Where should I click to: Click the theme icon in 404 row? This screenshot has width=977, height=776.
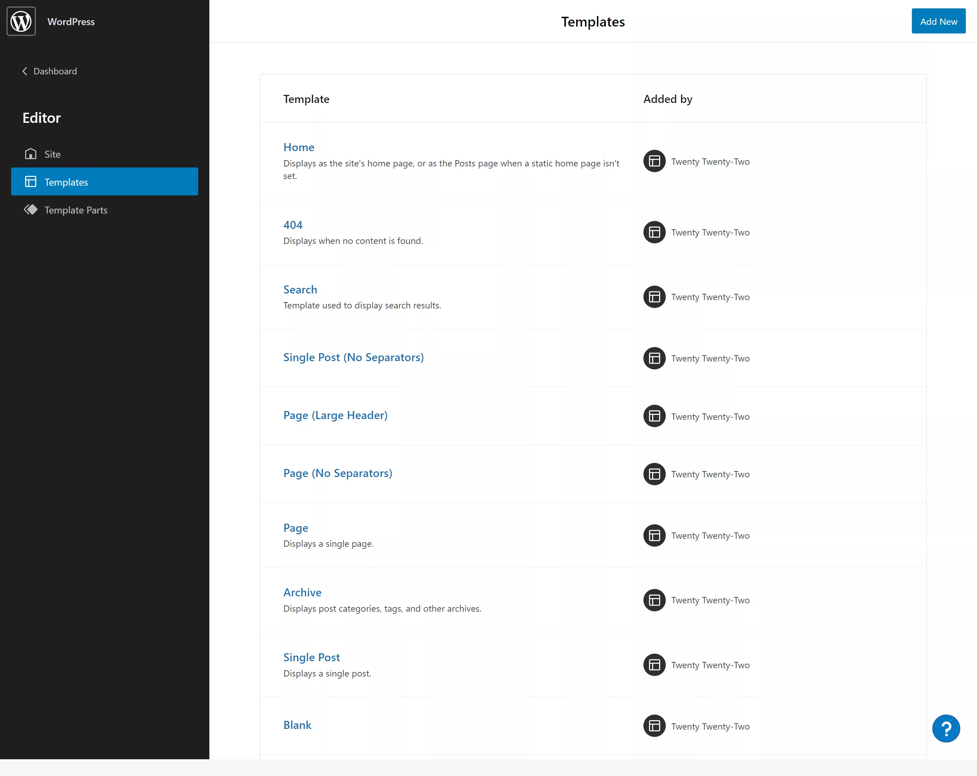(x=654, y=232)
